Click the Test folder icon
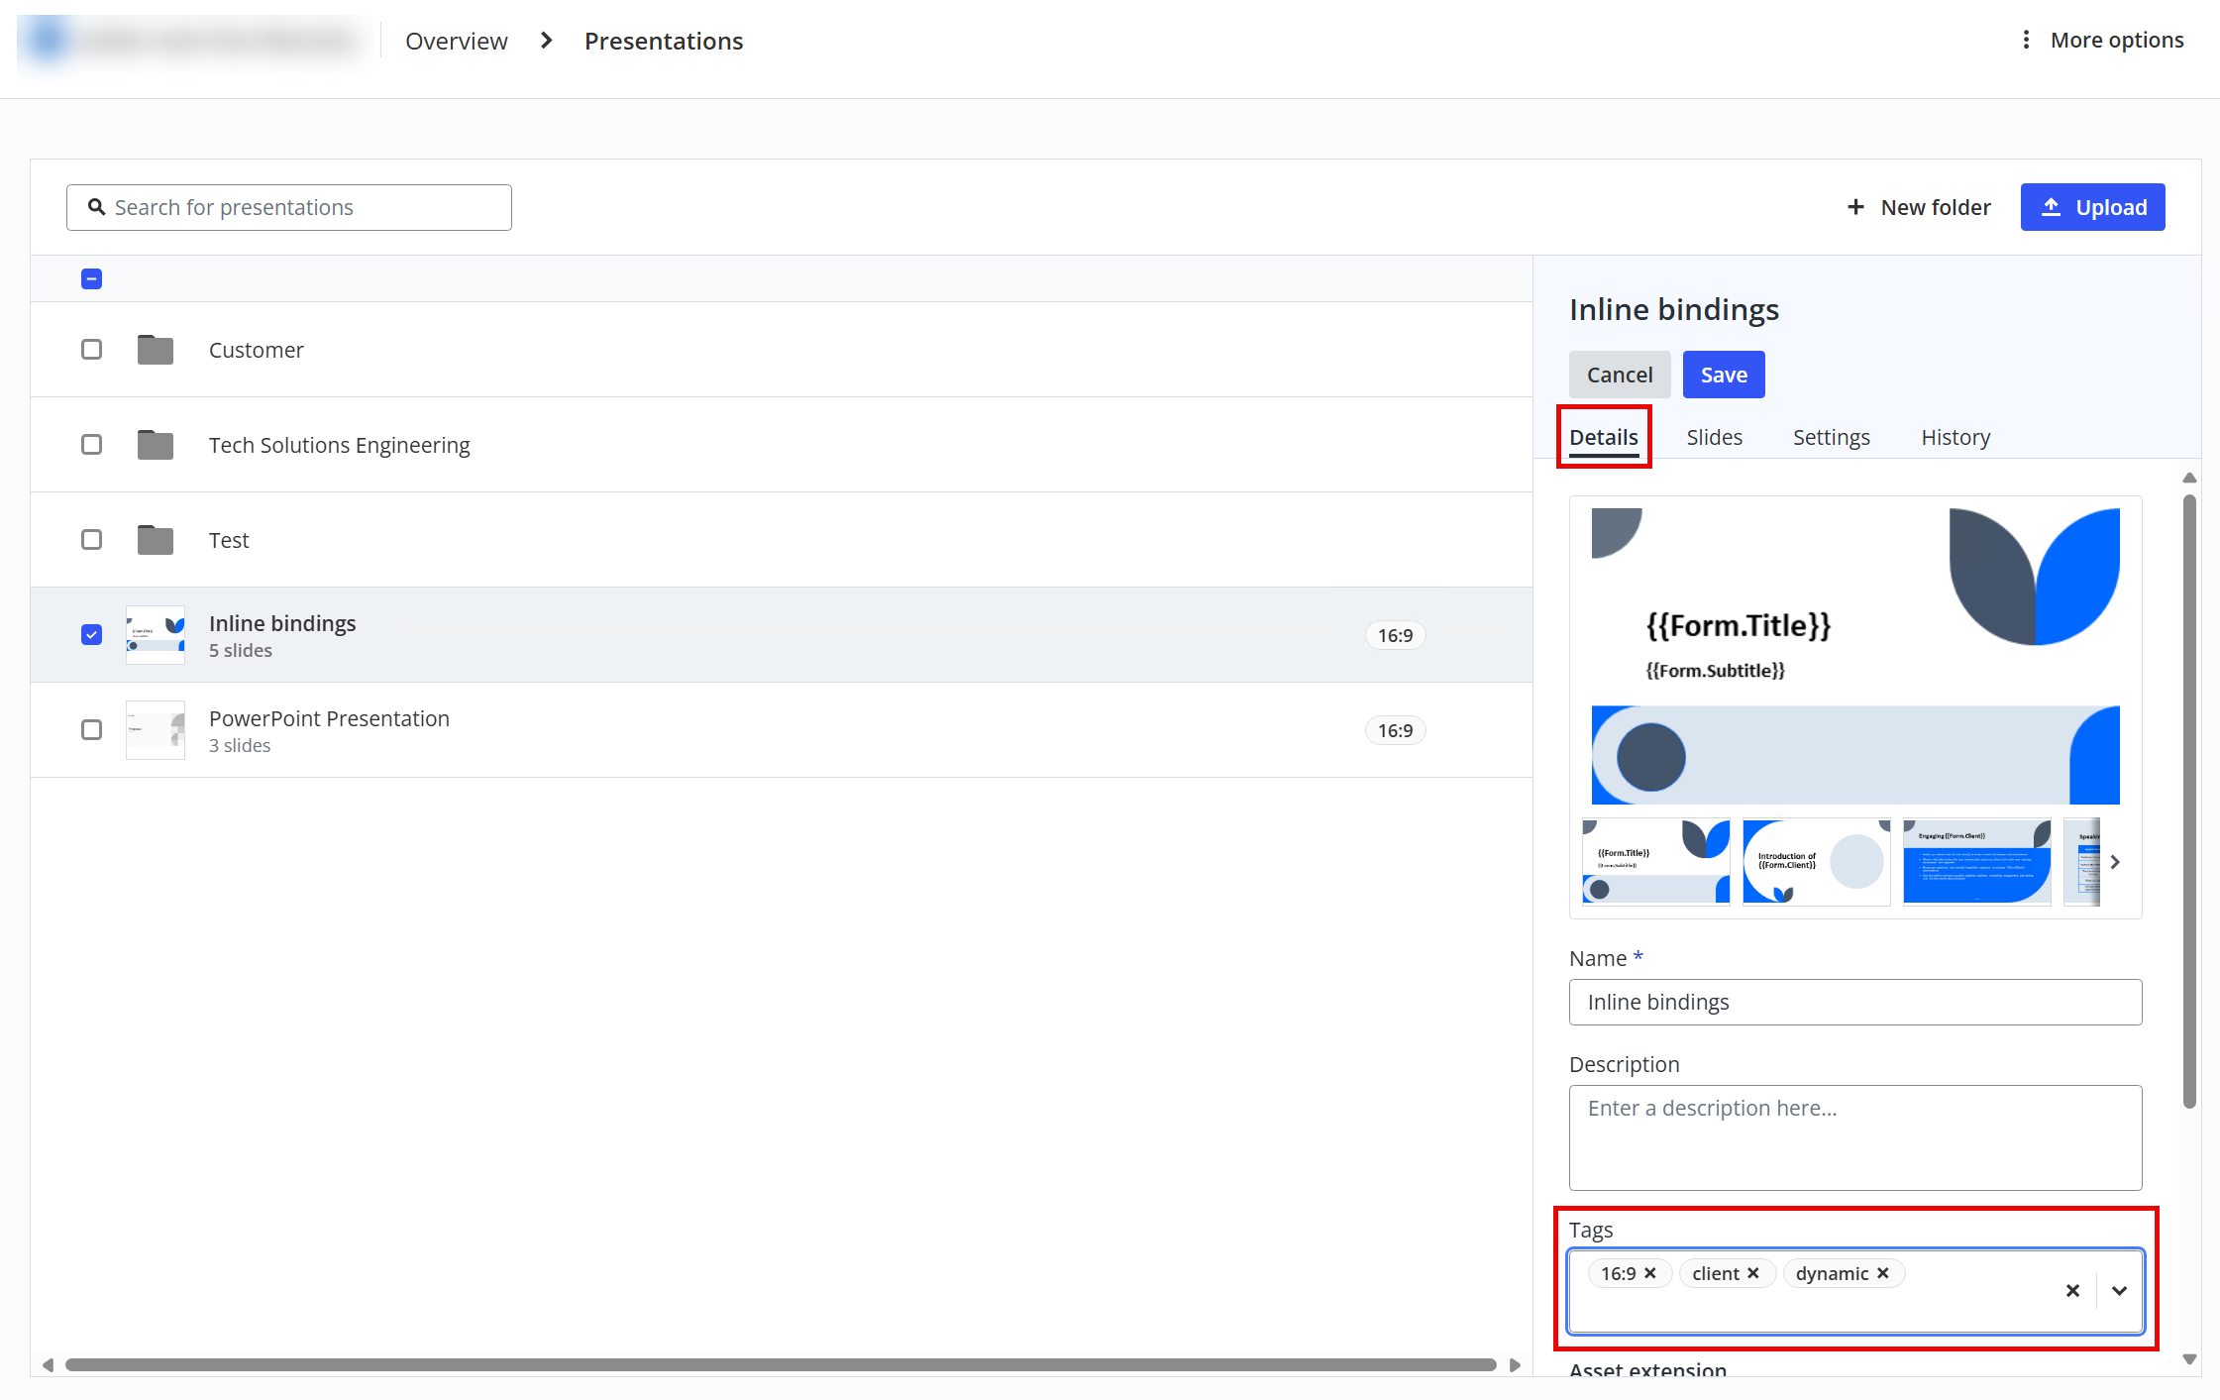Viewport: 2220px width, 1400px height. coord(155,540)
